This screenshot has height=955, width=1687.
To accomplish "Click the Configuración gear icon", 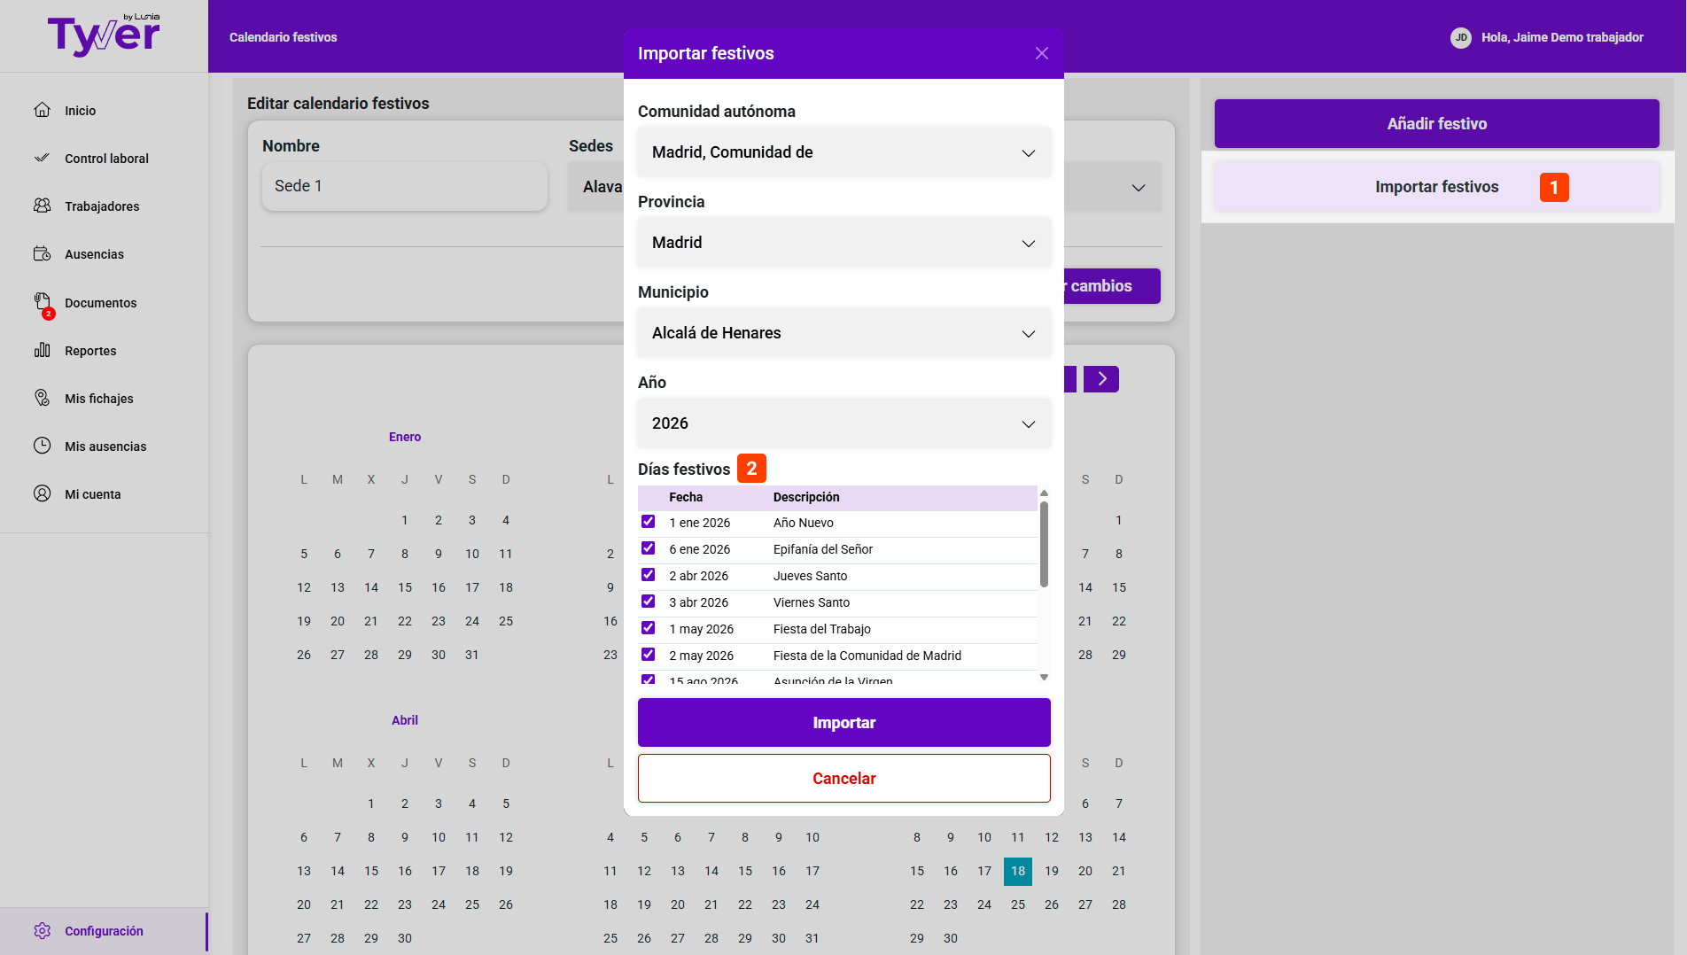I will click(42, 930).
